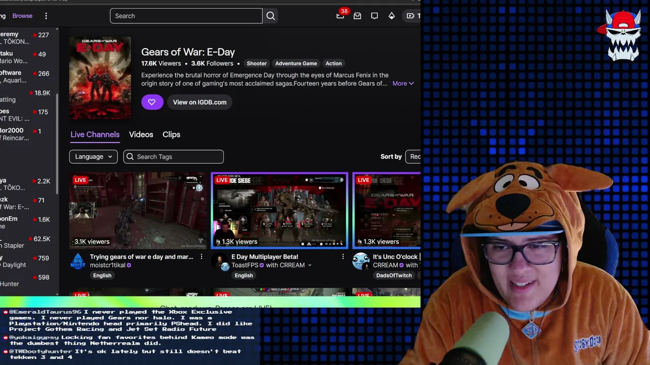This screenshot has width=650, height=365.
Task: Click English tag under ToastFPS stream
Action: point(244,275)
